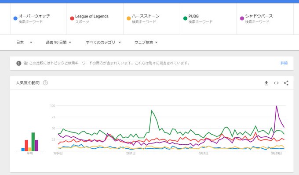The width and height of the screenshot is (299, 175).
Task: Open the help icon next to 人気度の動向
Action: tap(45, 83)
